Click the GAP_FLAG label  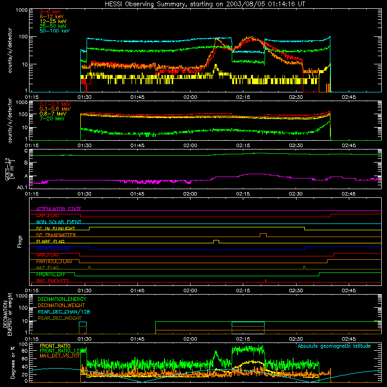tap(47, 215)
